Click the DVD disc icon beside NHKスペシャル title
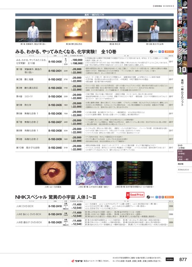Screen dimensions: 192x267 (148, 197)
